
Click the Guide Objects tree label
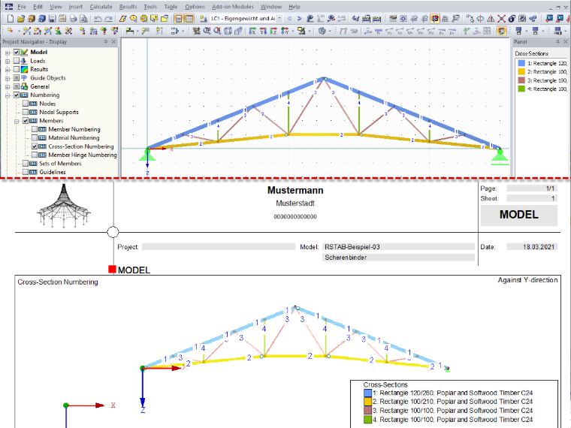point(47,78)
